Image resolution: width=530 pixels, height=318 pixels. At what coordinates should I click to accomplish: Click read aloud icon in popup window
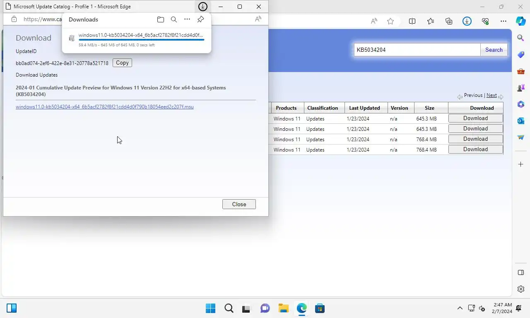click(x=258, y=19)
